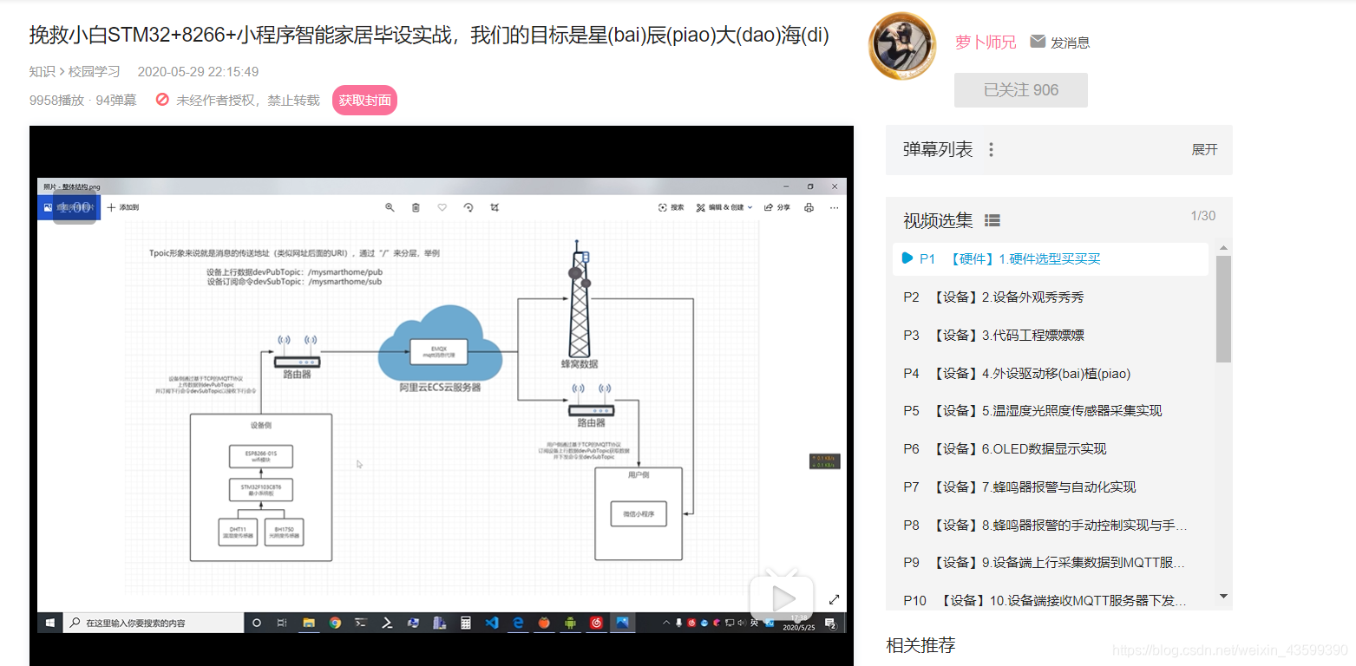This screenshot has width=1356, height=666.
Task: Open the ellipsis more-options menu in Photos
Action: pyautogui.click(x=834, y=207)
